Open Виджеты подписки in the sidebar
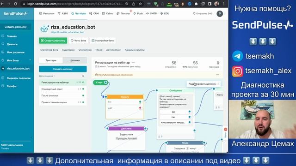The image size is (296, 166). click(x=18, y=78)
